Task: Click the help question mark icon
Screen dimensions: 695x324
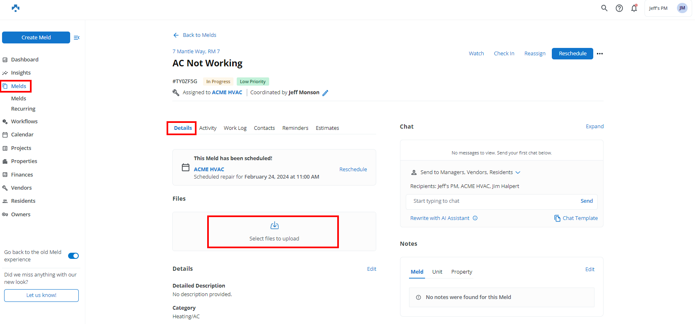Action: [x=619, y=8]
